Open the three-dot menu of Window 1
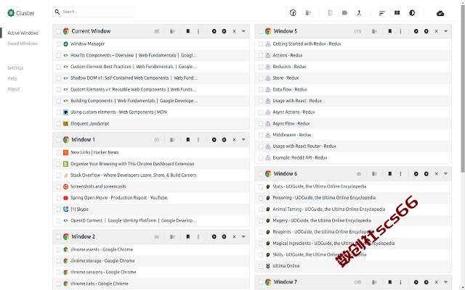The width and height of the screenshot is (465, 290). tap(198, 140)
